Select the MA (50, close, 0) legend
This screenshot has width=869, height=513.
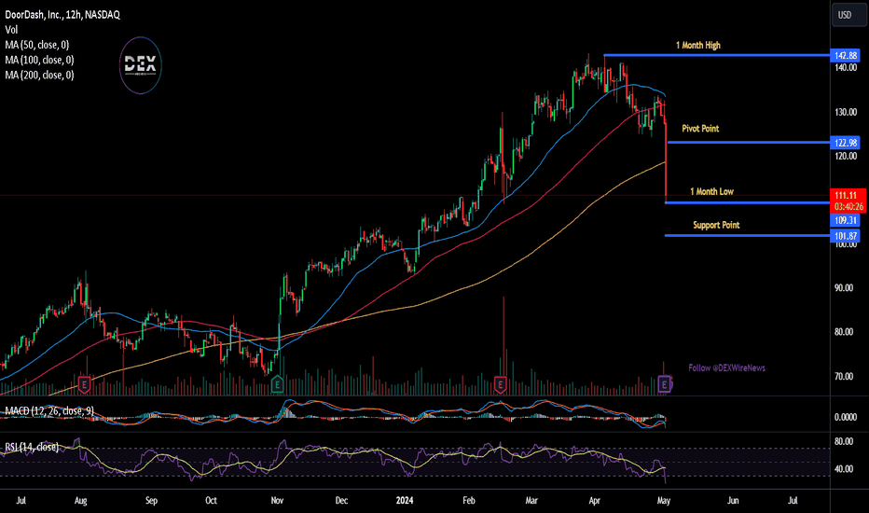click(37, 45)
